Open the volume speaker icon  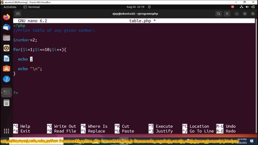click(247, 7)
